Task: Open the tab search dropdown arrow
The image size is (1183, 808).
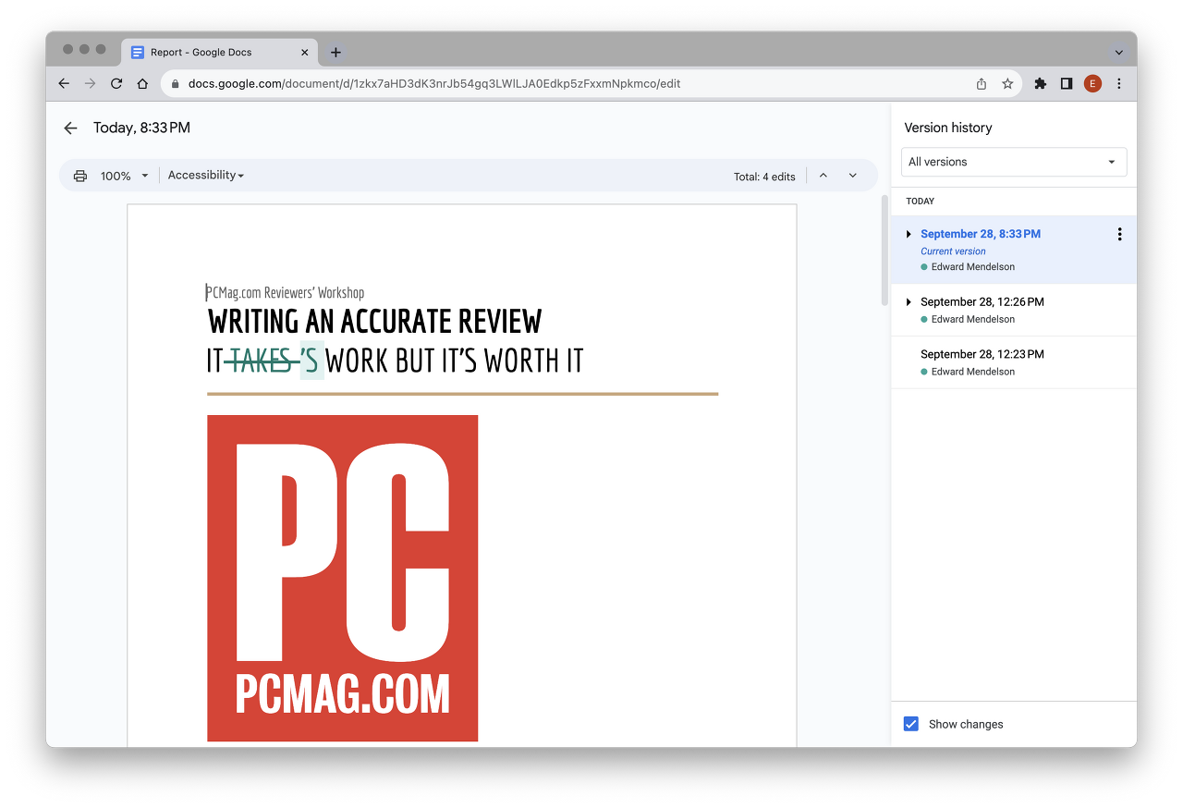Action: click(x=1119, y=53)
